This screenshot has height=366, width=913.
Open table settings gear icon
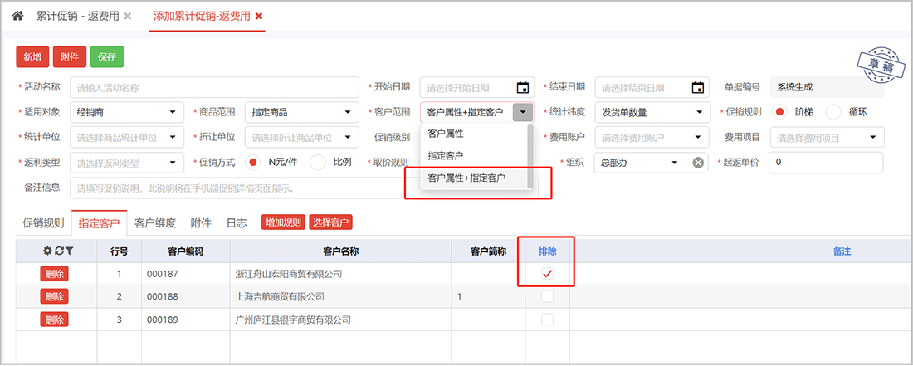pos(48,251)
